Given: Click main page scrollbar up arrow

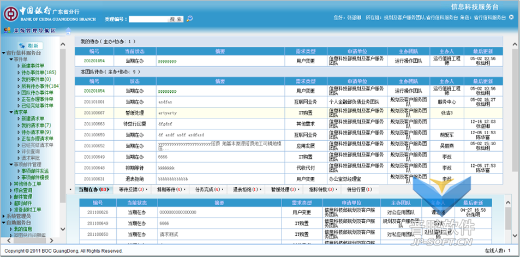Looking at the screenshot, I should click(515, 44).
